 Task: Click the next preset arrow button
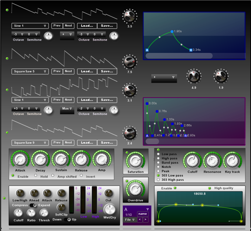(145, 220)
